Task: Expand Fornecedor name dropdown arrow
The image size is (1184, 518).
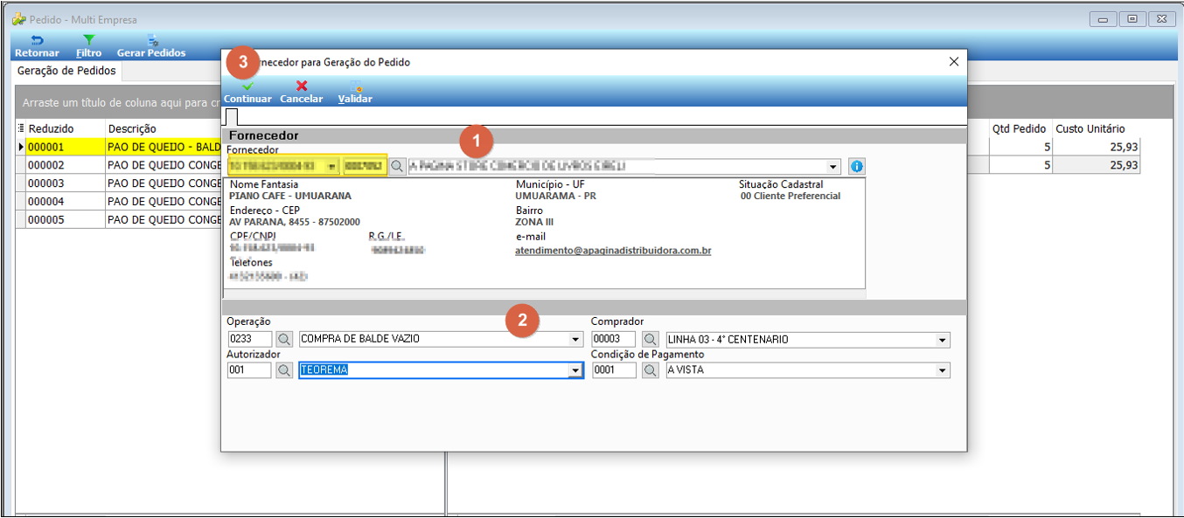Action: click(x=834, y=166)
